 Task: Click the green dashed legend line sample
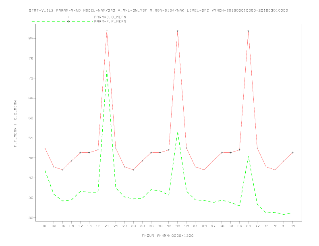point(62,21)
